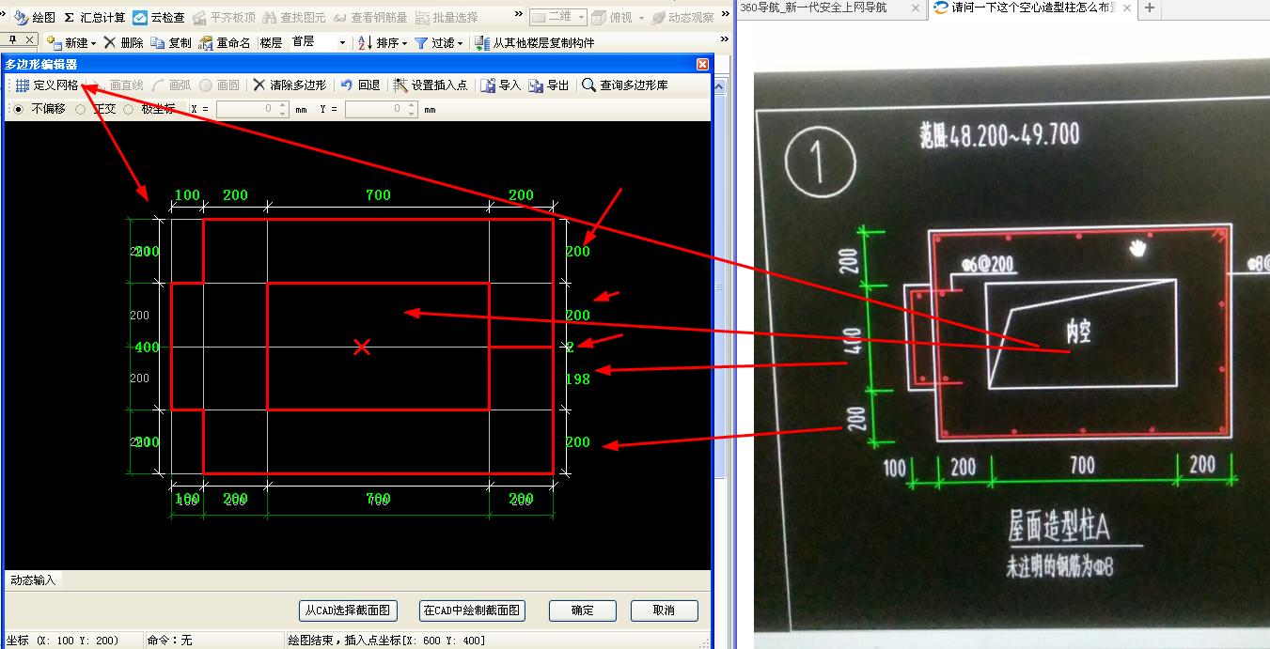Screen dimensions: 1270x649
Task: Click 导出 export polygon
Action: point(548,85)
